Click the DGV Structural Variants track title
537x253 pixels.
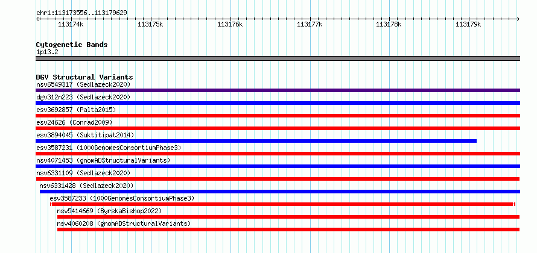point(84,77)
